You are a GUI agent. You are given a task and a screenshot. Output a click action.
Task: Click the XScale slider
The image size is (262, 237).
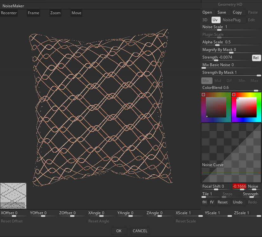tap(189, 214)
